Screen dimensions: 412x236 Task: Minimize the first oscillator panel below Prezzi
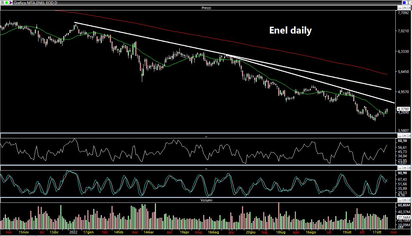(x=400, y=136)
